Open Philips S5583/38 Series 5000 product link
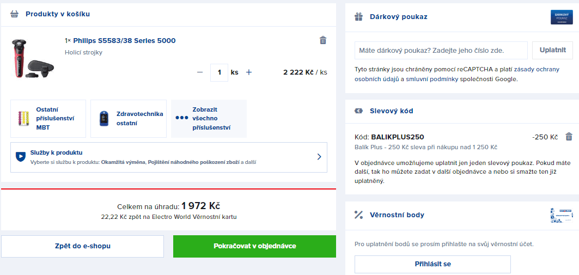 click(124, 41)
